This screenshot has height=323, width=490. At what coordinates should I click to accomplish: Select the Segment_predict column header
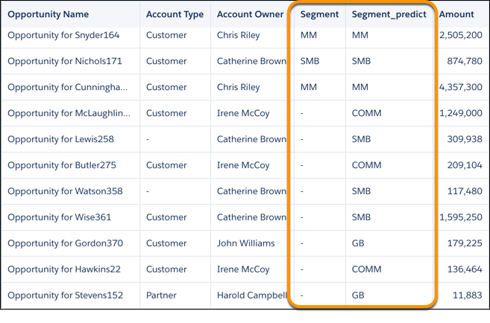pos(389,14)
